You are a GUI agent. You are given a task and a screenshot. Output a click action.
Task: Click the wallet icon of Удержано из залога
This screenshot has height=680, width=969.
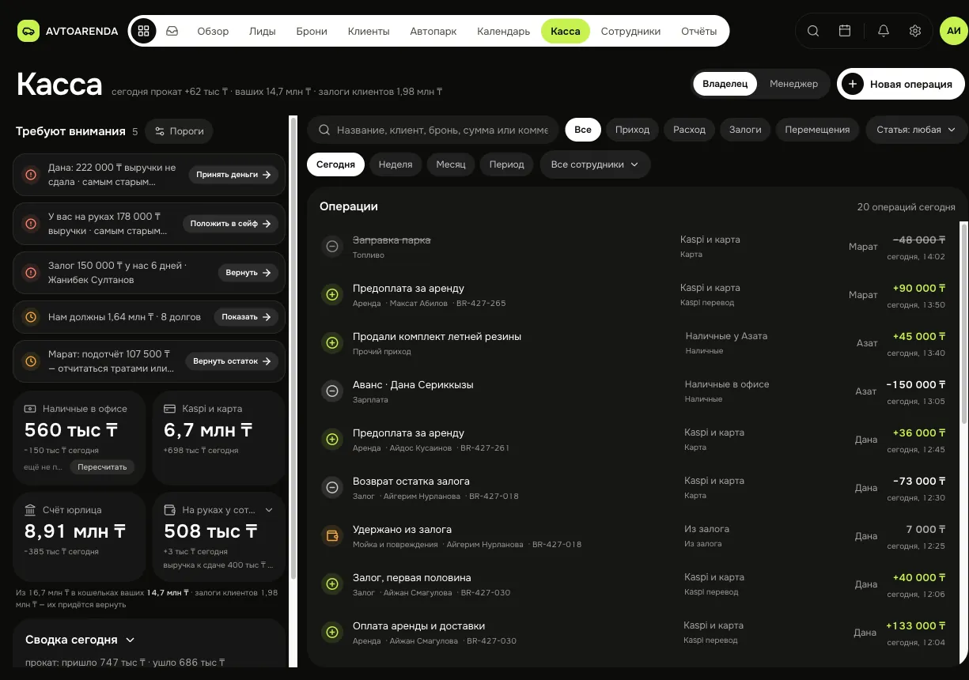[332, 536]
